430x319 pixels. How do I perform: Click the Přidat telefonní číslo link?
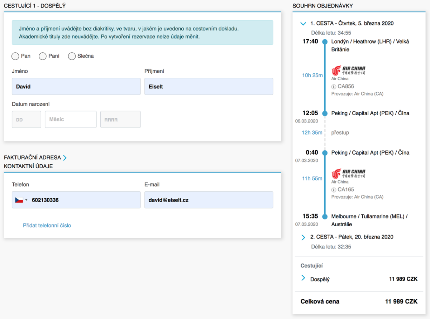tap(47, 226)
